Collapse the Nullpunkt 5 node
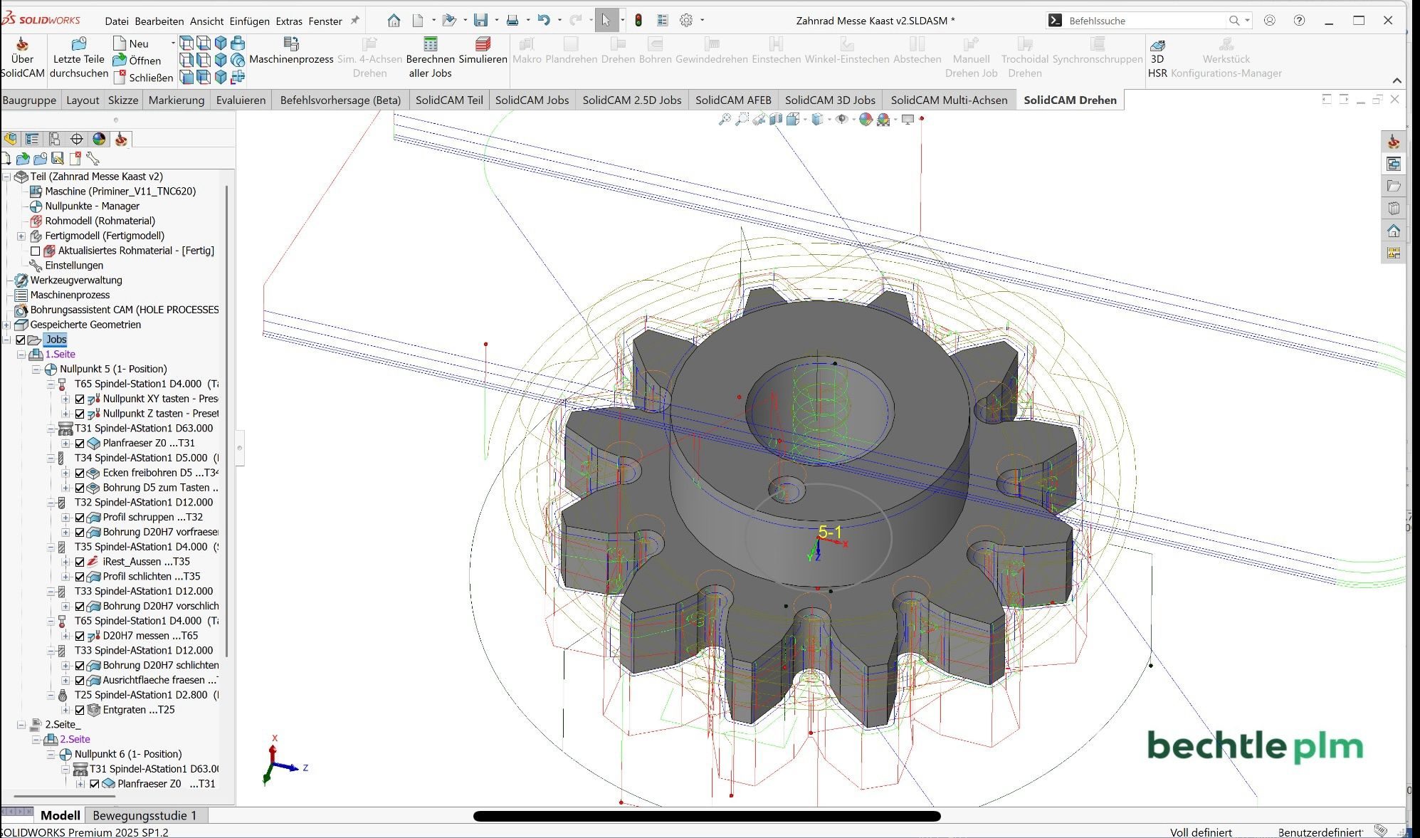 click(36, 370)
